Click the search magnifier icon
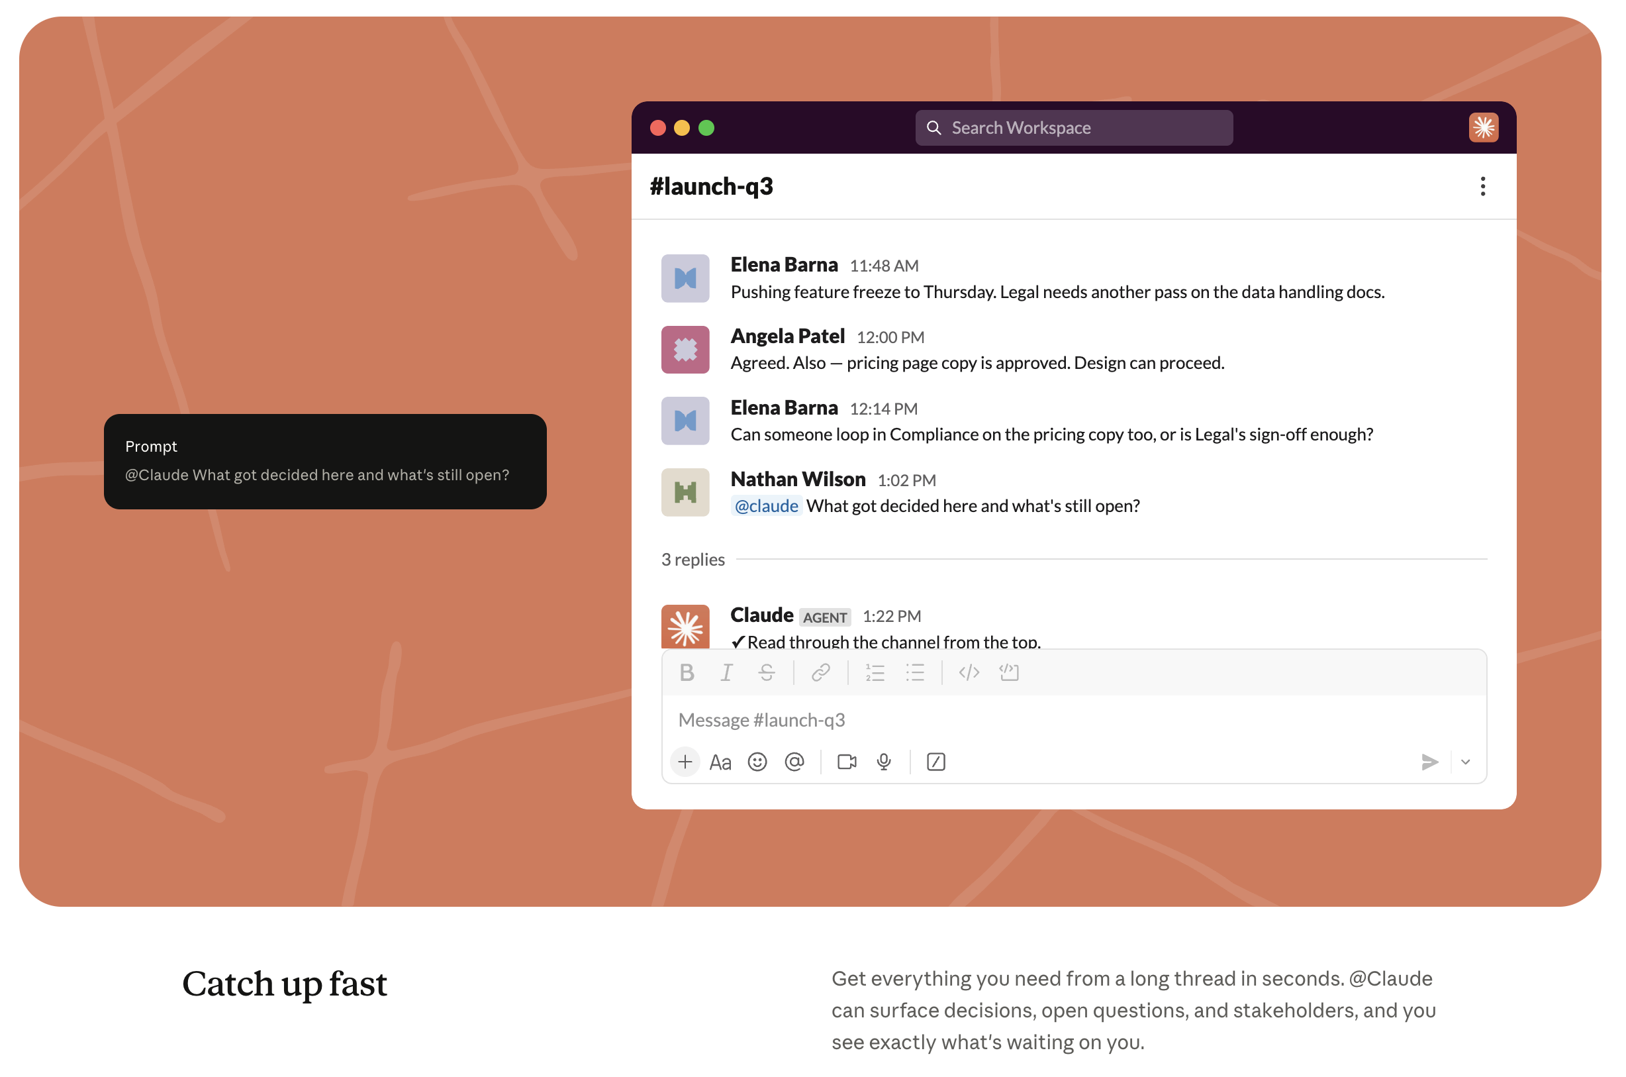This screenshot has width=1626, height=1077. click(x=934, y=128)
